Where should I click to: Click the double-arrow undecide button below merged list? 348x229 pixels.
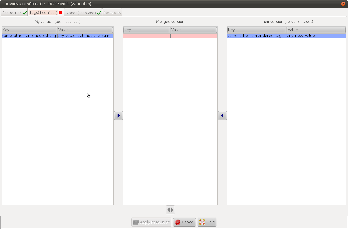pos(170,210)
